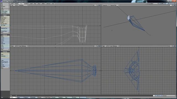Viewport: 177px width, 99px height.
Task: Activate the Bevel tool
Action: (5, 16)
